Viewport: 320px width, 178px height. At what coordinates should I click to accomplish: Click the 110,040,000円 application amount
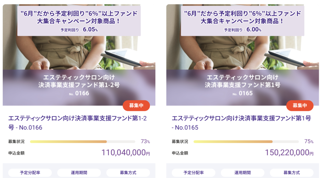[x=126, y=152]
